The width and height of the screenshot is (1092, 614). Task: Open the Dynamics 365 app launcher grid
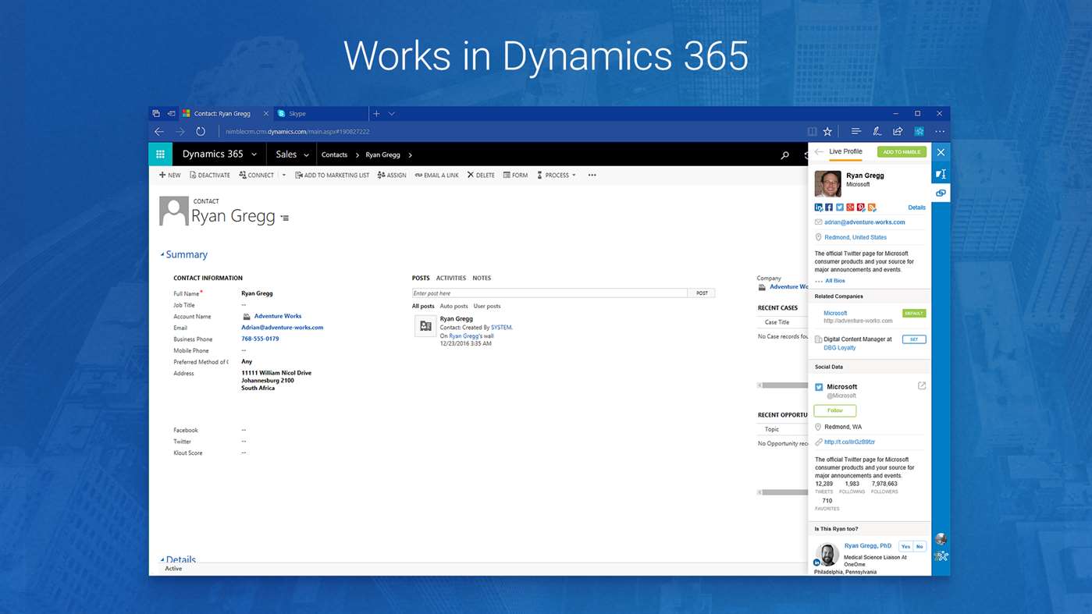tap(160, 154)
